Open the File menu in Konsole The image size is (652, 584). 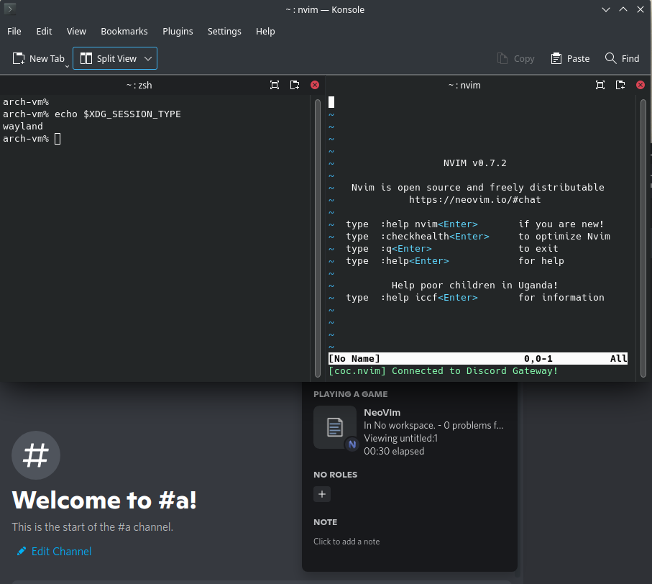[x=14, y=31]
